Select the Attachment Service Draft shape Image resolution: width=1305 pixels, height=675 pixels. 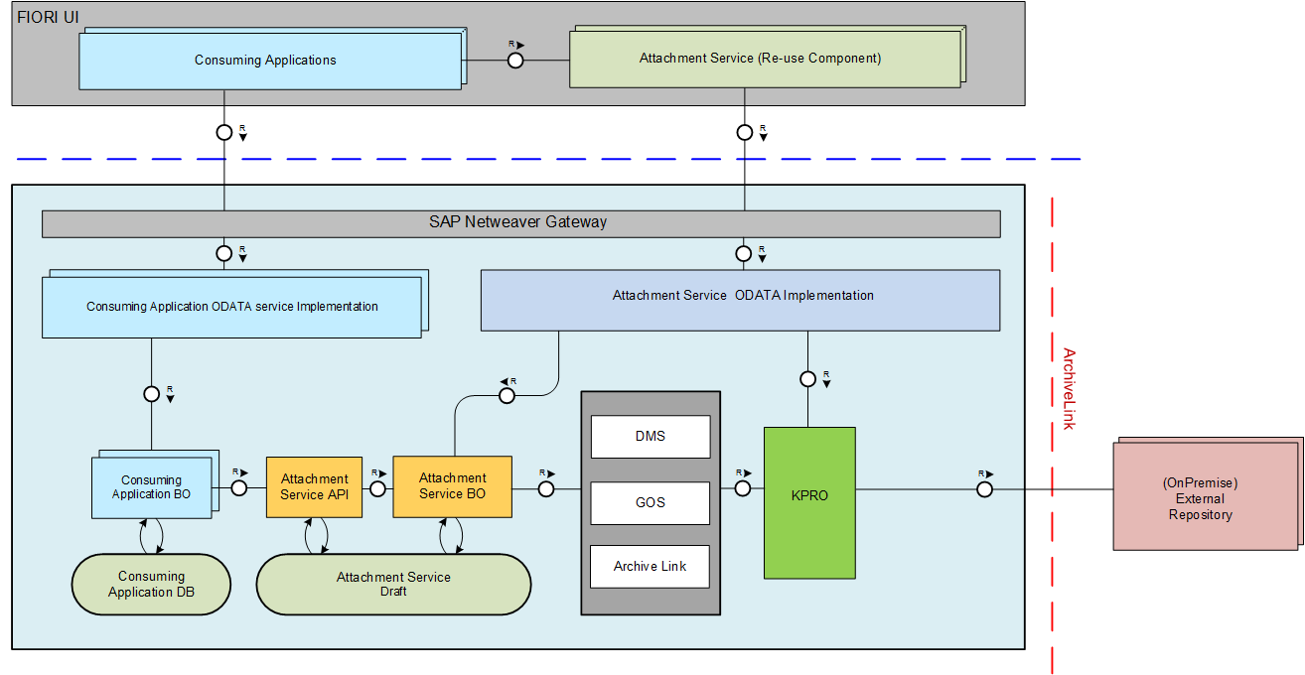393,584
